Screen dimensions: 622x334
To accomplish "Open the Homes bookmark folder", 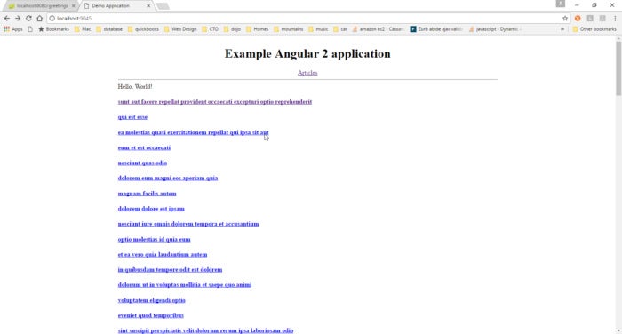I will point(258,29).
